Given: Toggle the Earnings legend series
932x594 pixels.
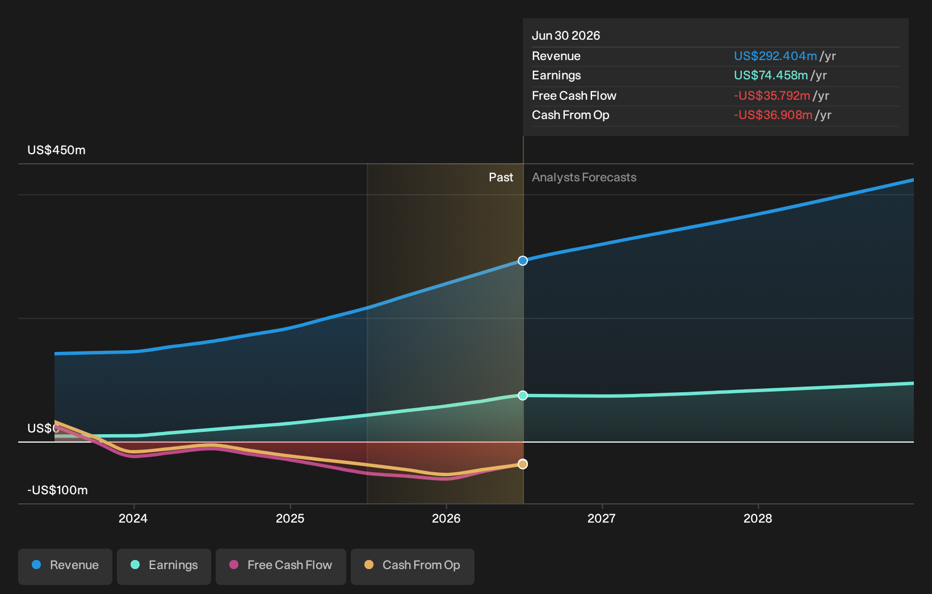Looking at the screenshot, I should [164, 566].
